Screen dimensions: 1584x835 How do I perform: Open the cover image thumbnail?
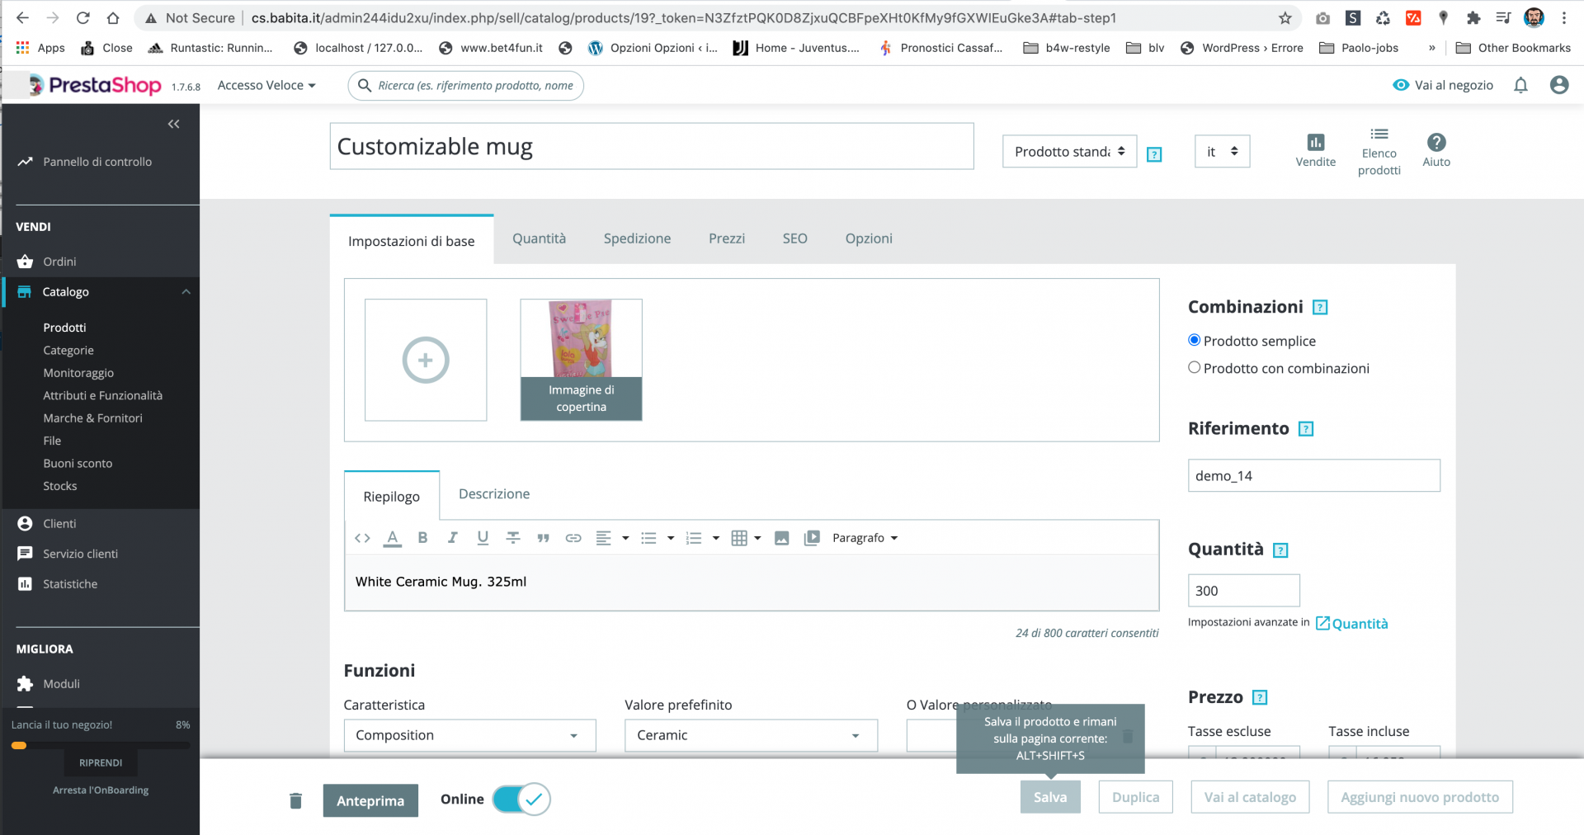point(581,360)
